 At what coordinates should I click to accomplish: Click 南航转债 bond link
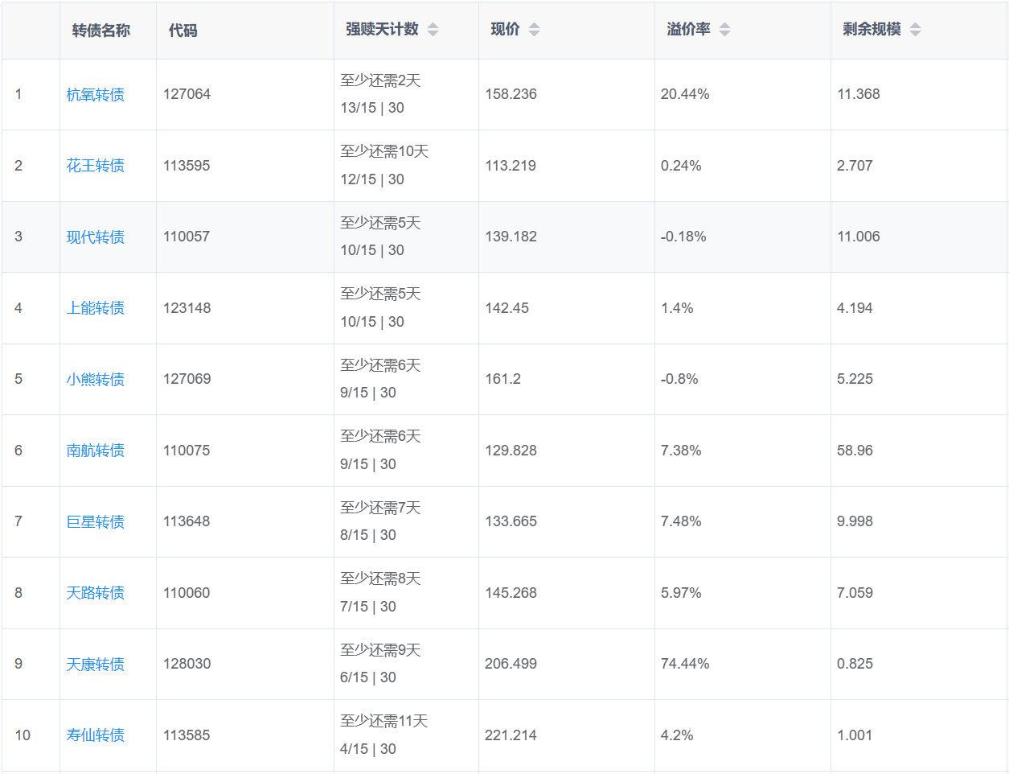tap(95, 451)
